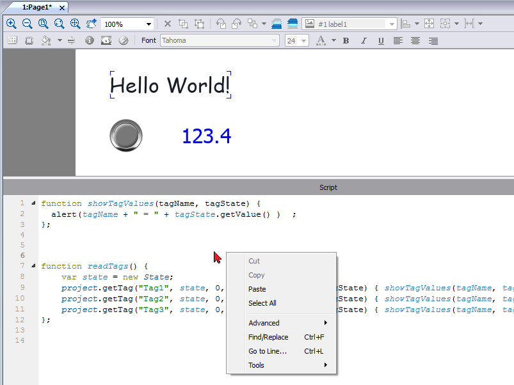The width and height of the screenshot is (514, 385).
Task: Open the Tahoma font dropdown
Action: pos(275,40)
